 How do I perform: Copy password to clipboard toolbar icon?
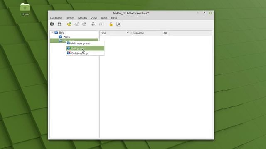point(101,24)
